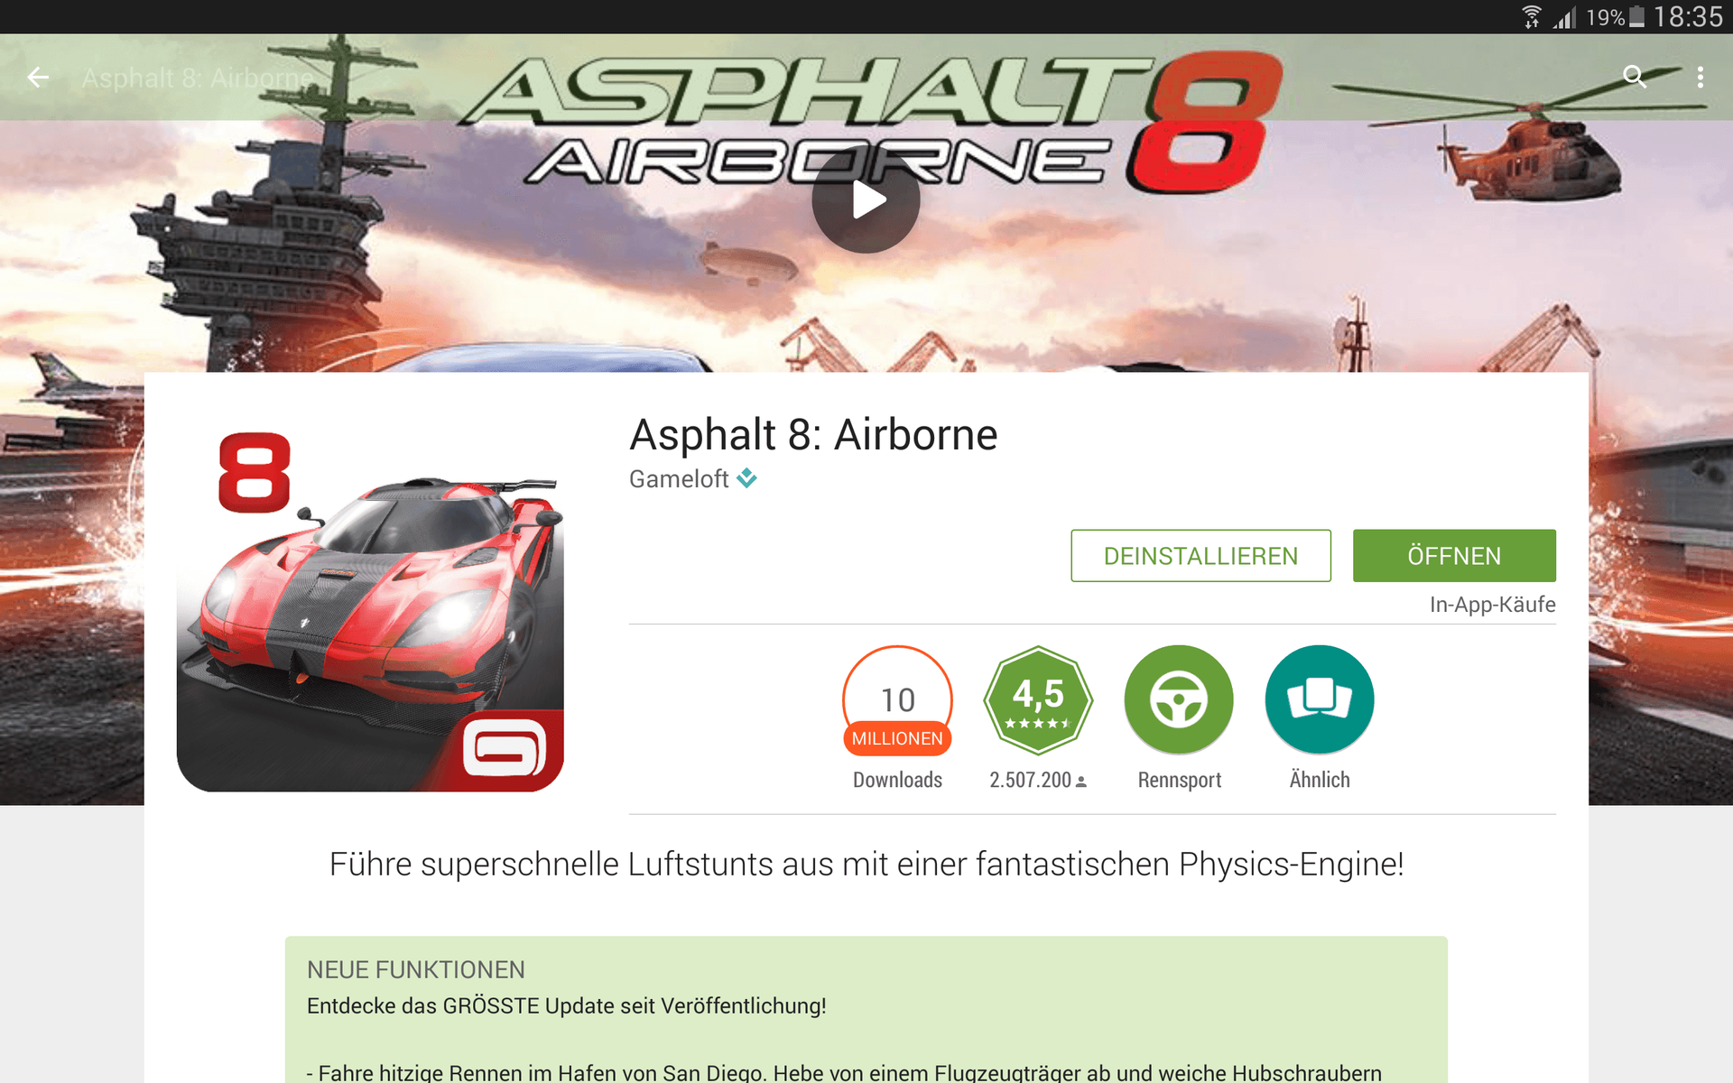Viewport: 1733px width, 1083px height.
Task: Open the Gameloft developer link
Action: (x=679, y=479)
